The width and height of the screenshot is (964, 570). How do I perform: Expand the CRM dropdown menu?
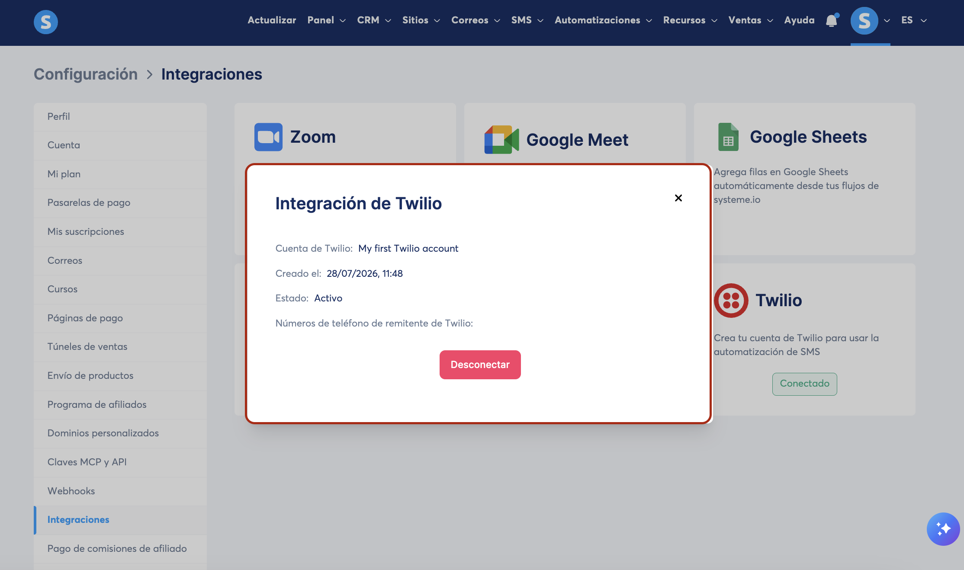click(374, 20)
